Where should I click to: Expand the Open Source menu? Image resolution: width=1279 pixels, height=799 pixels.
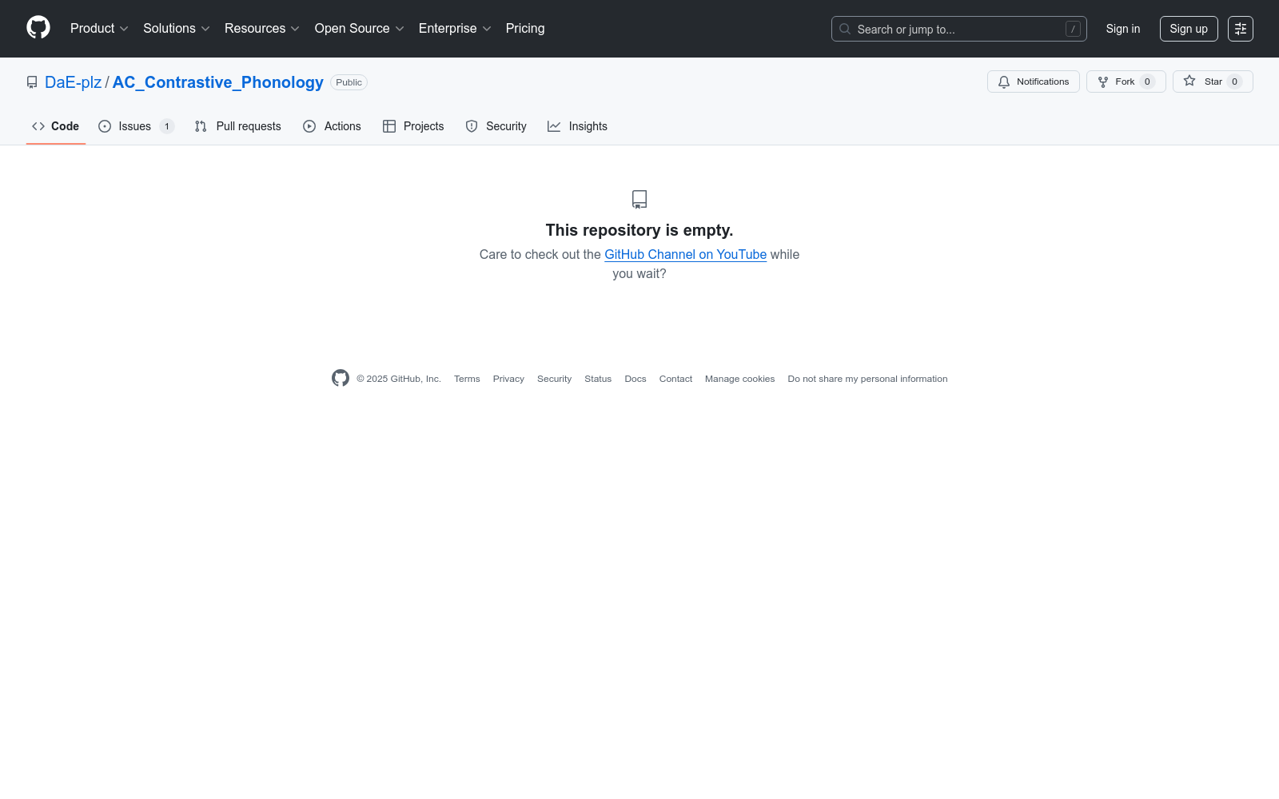point(359,29)
